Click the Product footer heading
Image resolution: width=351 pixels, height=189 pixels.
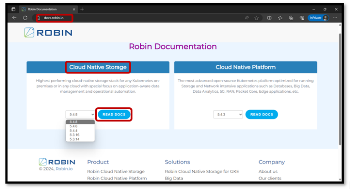[98, 162]
